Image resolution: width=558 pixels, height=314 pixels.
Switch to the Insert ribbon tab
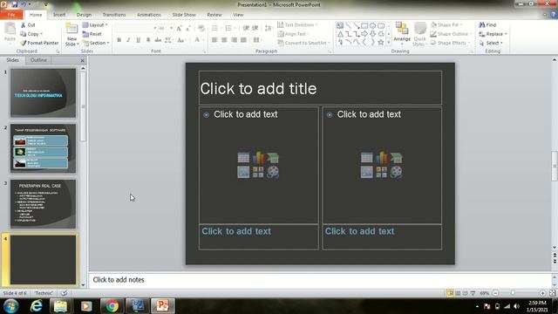[59, 15]
